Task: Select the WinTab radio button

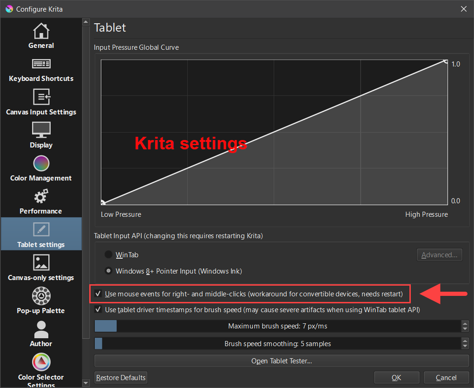Action: (108, 254)
